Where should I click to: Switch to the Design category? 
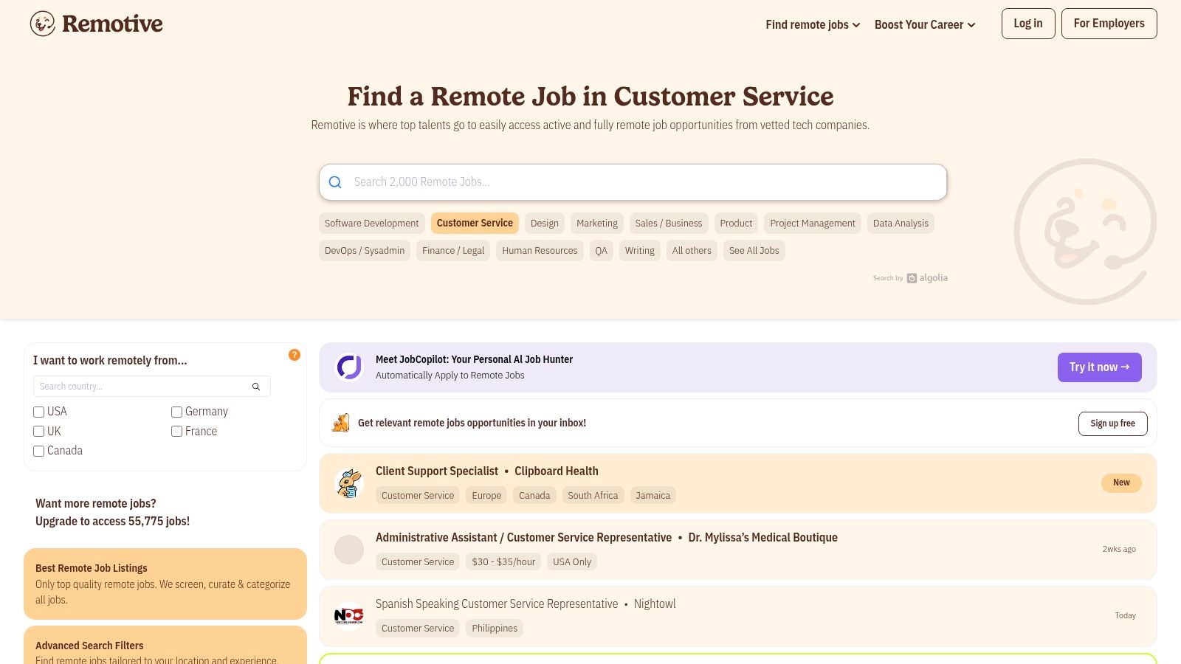[x=544, y=224]
